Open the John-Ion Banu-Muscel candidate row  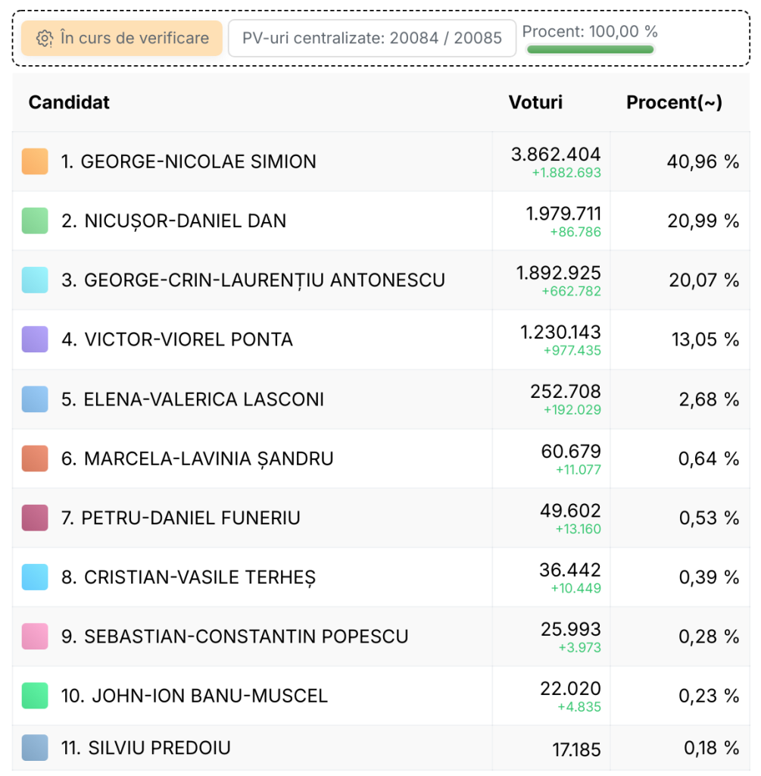(381, 696)
